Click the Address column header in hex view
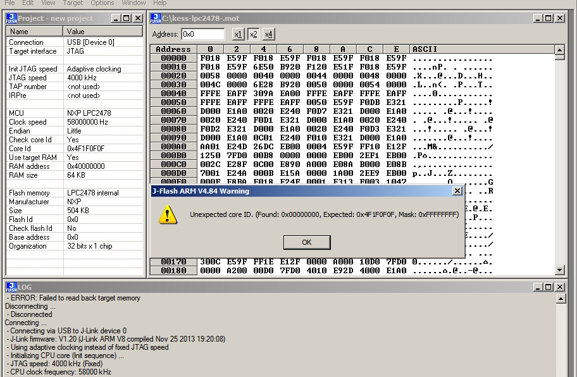The image size is (577, 377). point(173,49)
